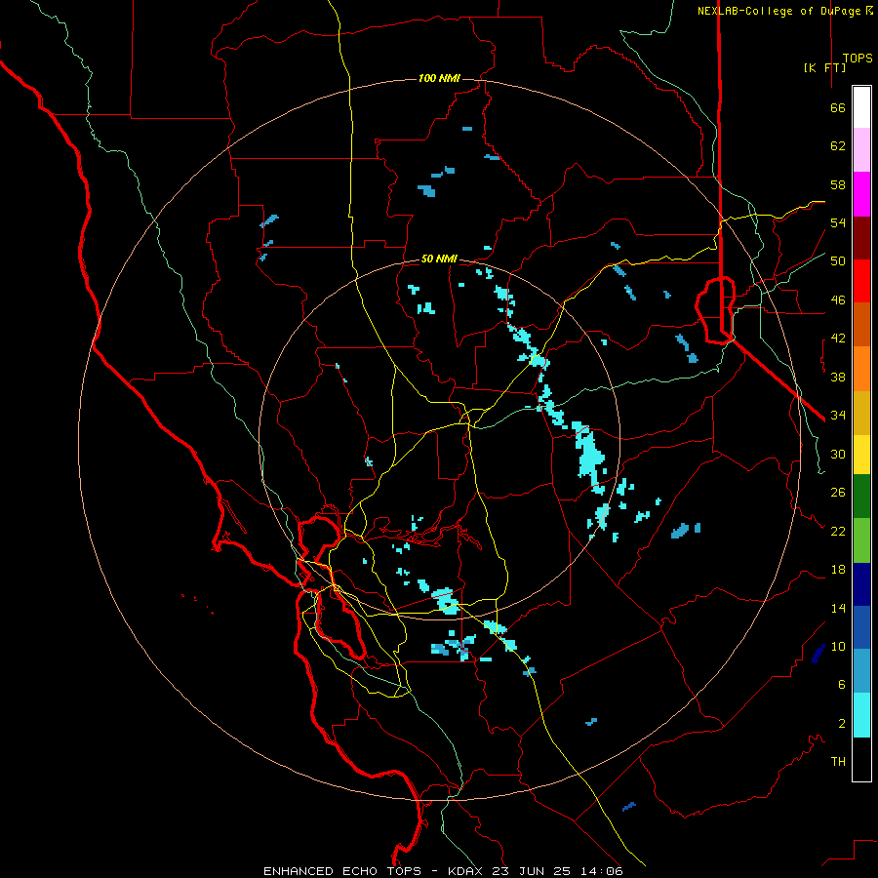Image resolution: width=878 pixels, height=878 pixels.
Task: Click the cyan 10 kft legend swatch
Action: click(861, 715)
